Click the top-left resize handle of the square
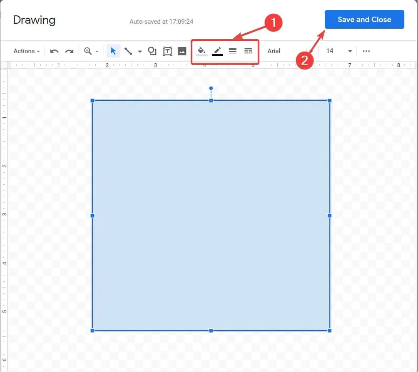The height and width of the screenshot is (372, 418). [x=92, y=101]
